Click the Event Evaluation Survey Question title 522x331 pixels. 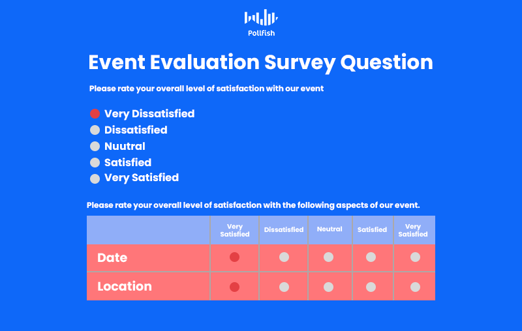(260, 63)
